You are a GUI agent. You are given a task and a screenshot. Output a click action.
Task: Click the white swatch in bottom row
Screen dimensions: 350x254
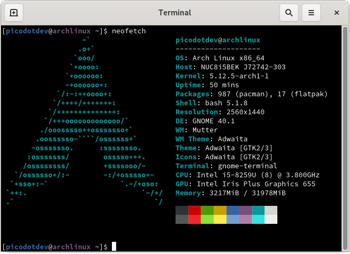click(x=271, y=219)
